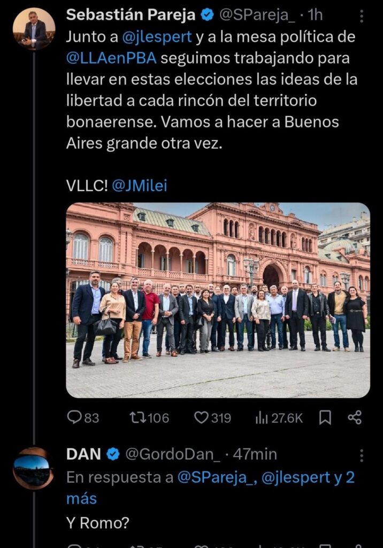
Task: Open more options for Sebastián Pareja's tweet
Action: tap(361, 16)
